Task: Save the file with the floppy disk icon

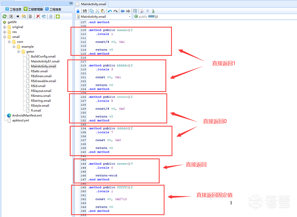Action: [85, 11]
